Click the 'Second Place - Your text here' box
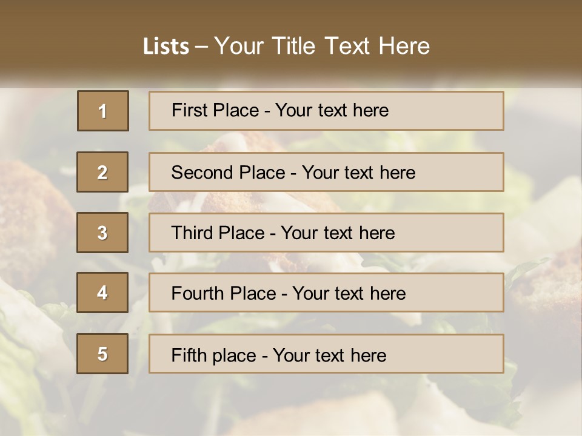This screenshot has width=582, height=436. click(x=326, y=172)
